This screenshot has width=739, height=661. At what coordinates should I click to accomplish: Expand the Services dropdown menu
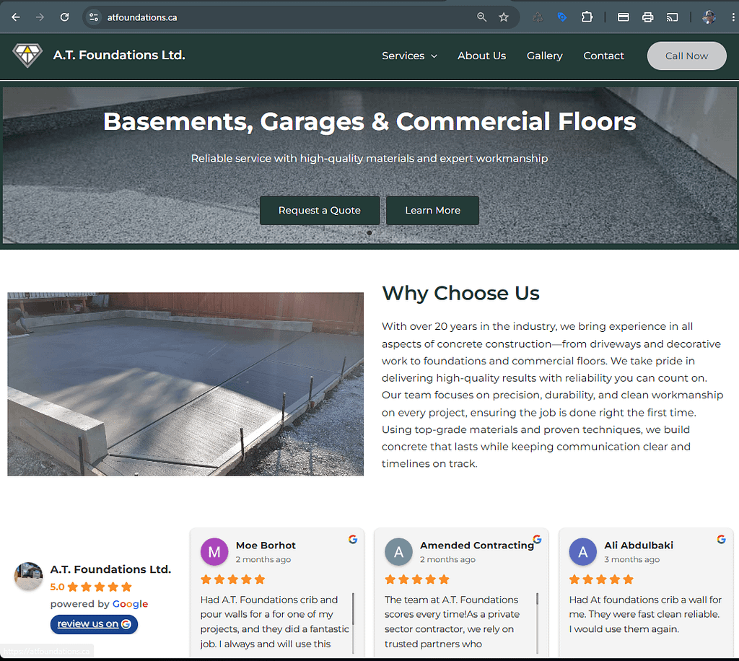click(x=410, y=56)
